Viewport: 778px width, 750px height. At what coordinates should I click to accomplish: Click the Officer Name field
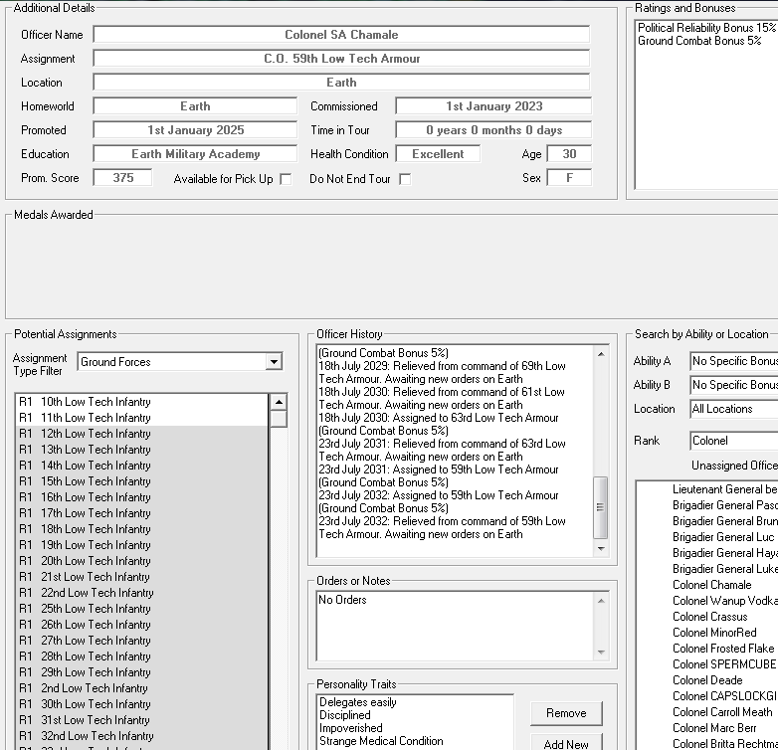(x=341, y=35)
